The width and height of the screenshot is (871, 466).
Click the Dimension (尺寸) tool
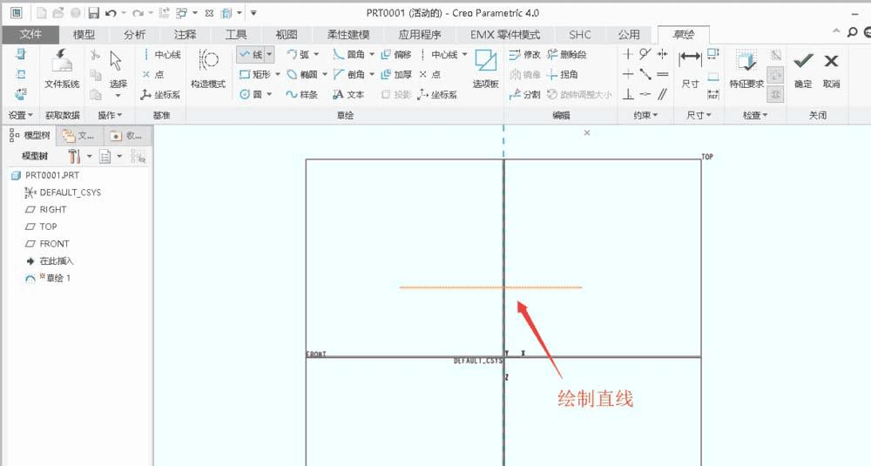coord(690,69)
